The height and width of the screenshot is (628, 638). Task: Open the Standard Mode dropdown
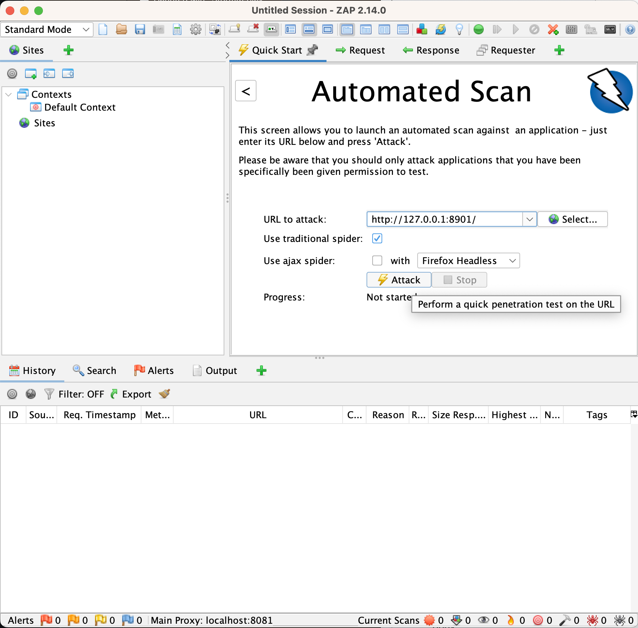coord(47,29)
